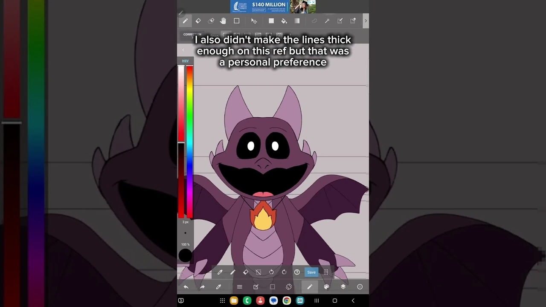
Task: Switch to the radial ruler mode
Action: tap(279, 36)
